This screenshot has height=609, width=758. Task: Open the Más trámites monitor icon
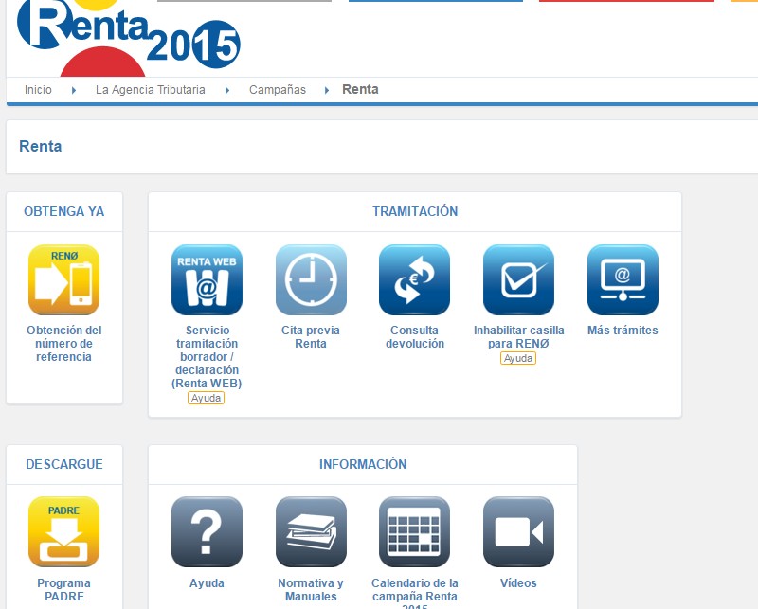tap(623, 279)
